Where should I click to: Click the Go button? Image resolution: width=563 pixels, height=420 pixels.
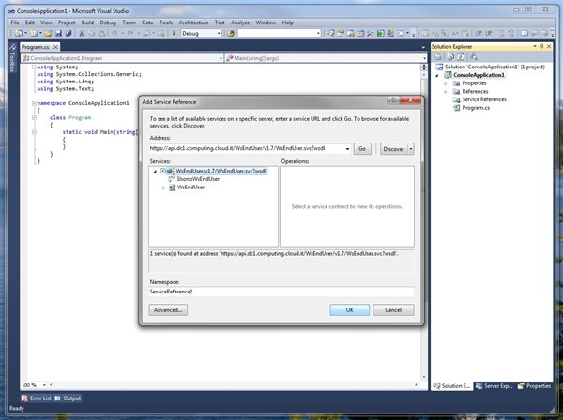point(362,149)
